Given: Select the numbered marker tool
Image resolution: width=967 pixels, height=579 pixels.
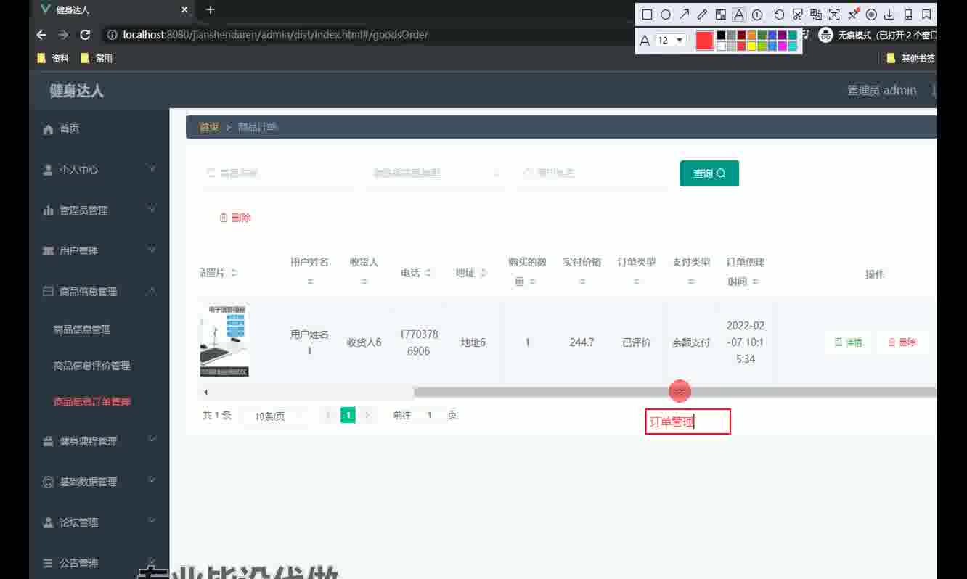Looking at the screenshot, I should click(x=757, y=15).
